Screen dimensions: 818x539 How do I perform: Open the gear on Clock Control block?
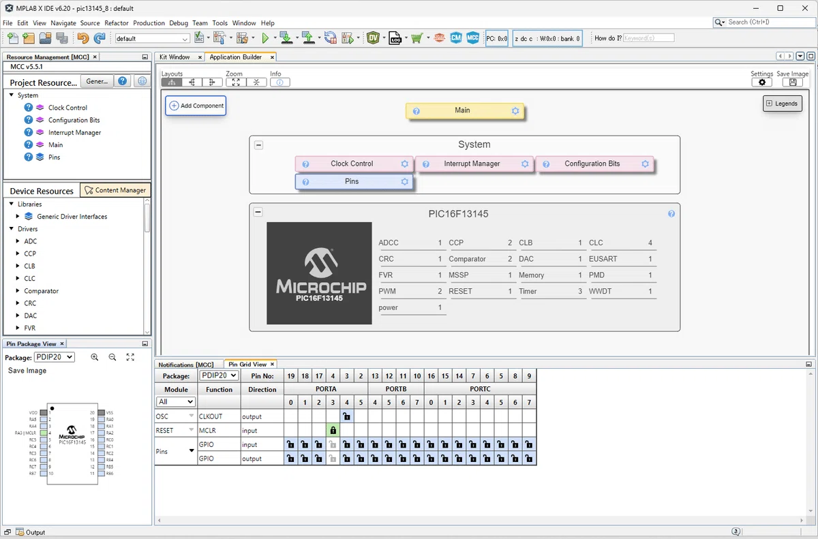[405, 164]
